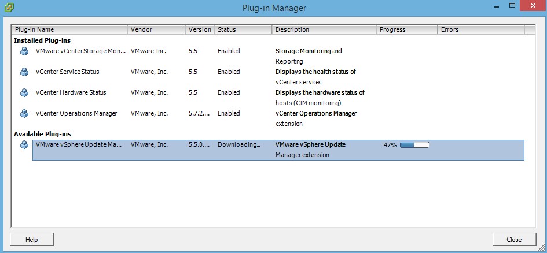Click the 47% progress percentage text

(390, 145)
